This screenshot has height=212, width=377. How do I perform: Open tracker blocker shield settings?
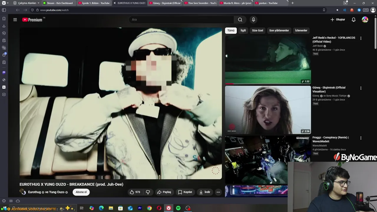click(32, 10)
